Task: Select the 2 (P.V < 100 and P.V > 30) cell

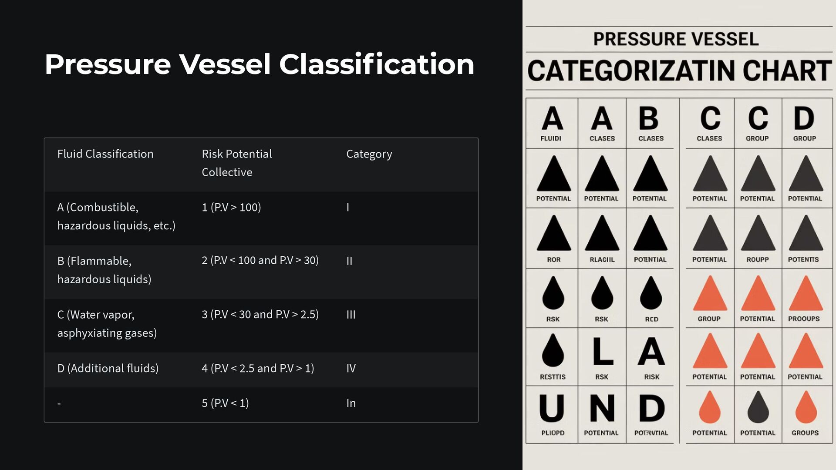Action: (x=260, y=260)
